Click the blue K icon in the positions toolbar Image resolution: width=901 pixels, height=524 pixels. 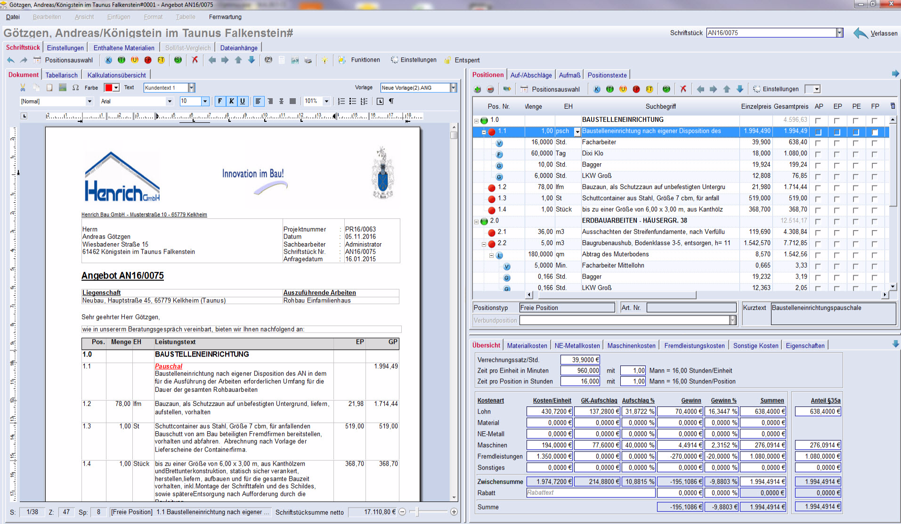pos(597,89)
